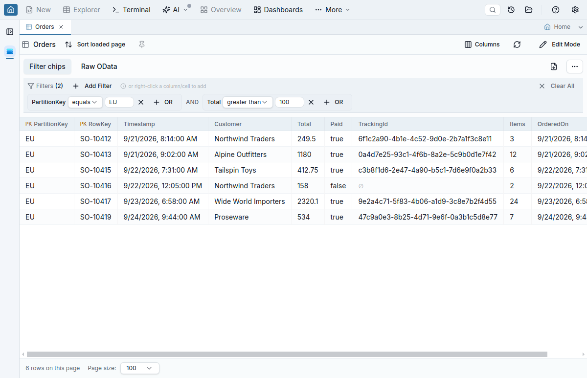Click Add Filter
The width and height of the screenshot is (587, 378).
[x=92, y=86]
